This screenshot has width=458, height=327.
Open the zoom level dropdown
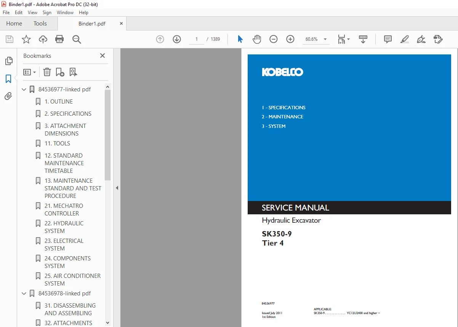[x=325, y=39]
